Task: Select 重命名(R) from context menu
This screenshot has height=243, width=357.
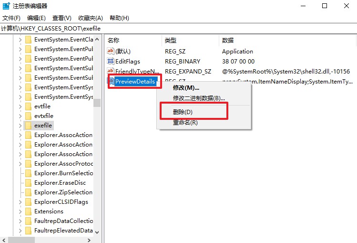Action: pos(185,122)
